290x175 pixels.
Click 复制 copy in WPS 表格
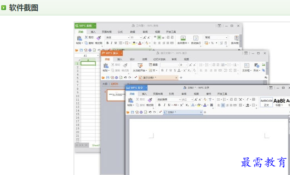pos(89,43)
